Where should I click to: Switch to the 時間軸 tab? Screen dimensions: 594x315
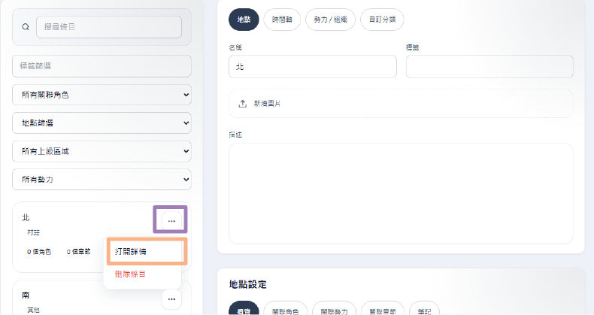pyautogui.click(x=282, y=20)
